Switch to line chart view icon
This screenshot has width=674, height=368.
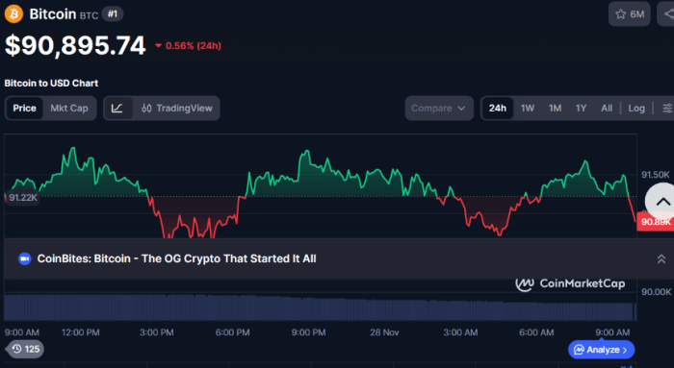point(117,108)
